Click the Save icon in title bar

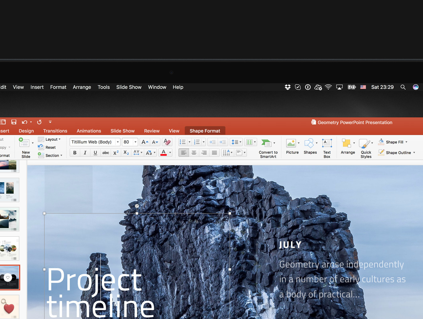14,122
